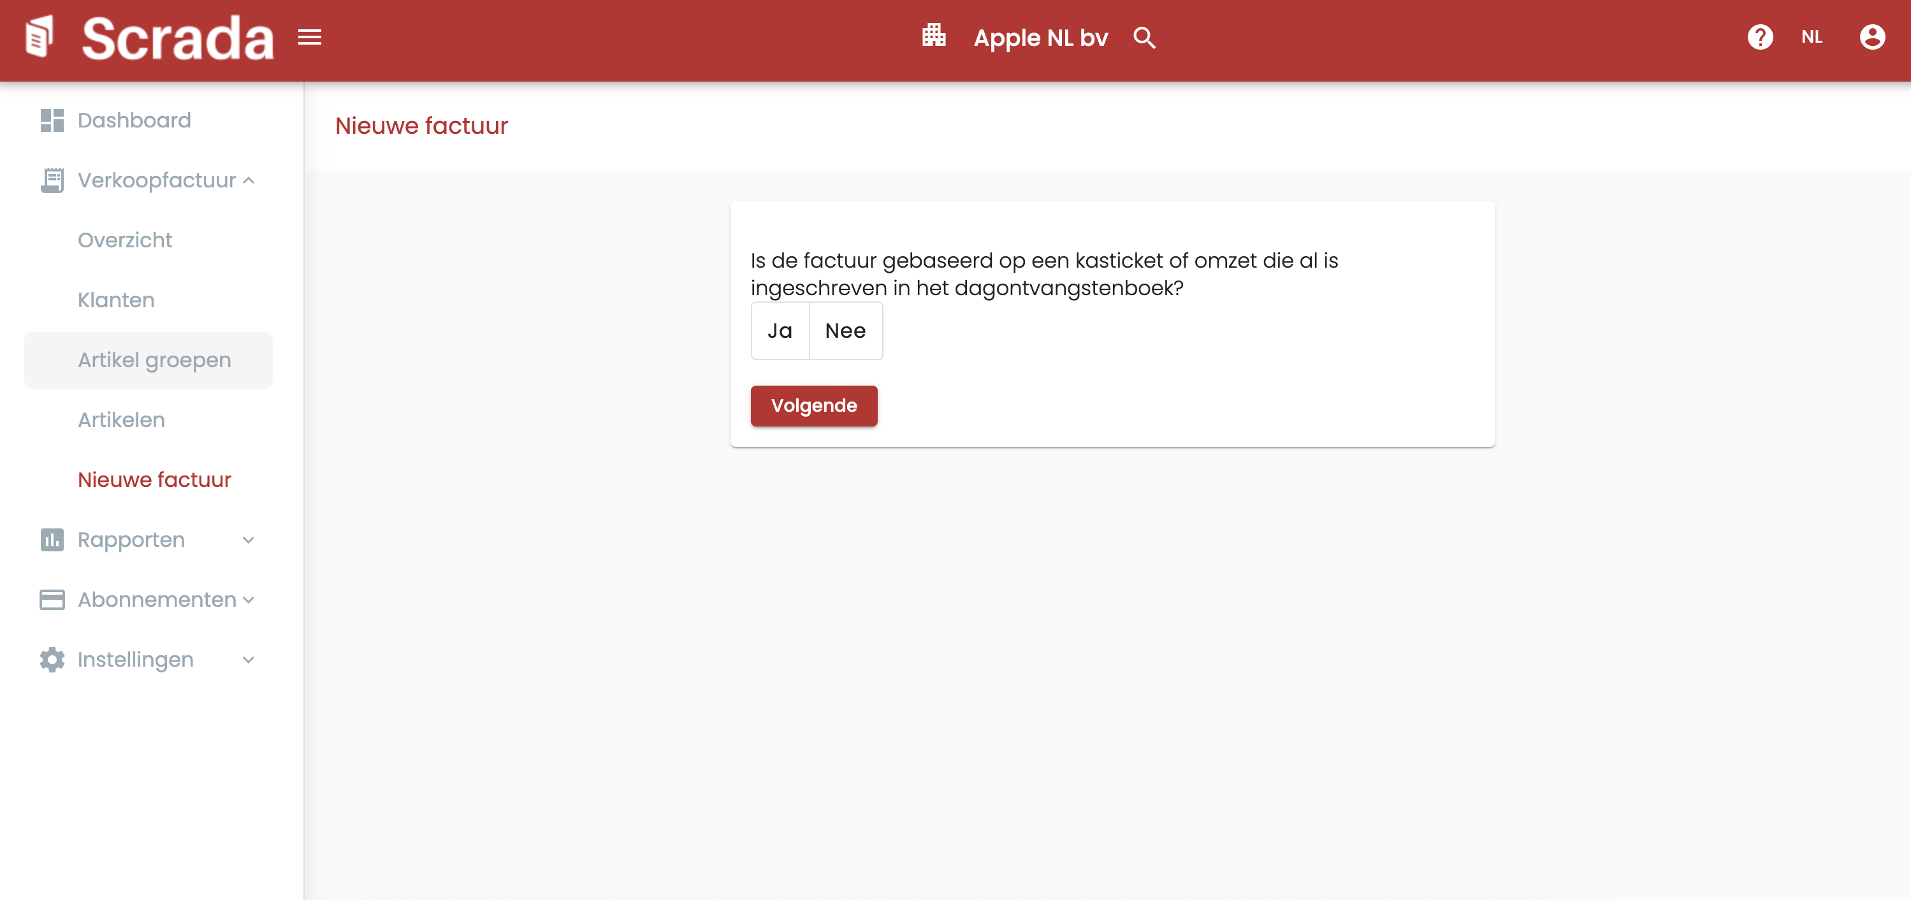This screenshot has width=1911, height=900.
Task: Select the Ja option
Action: click(x=780, y=331)
